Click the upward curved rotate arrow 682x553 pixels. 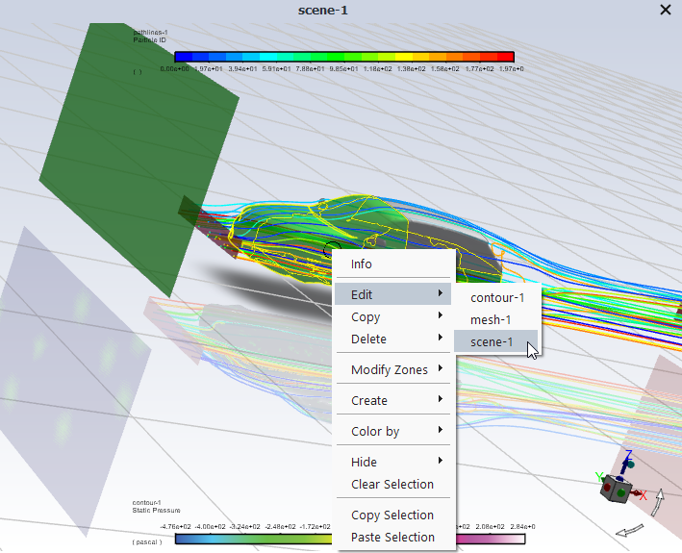click(x=659, y=502)
